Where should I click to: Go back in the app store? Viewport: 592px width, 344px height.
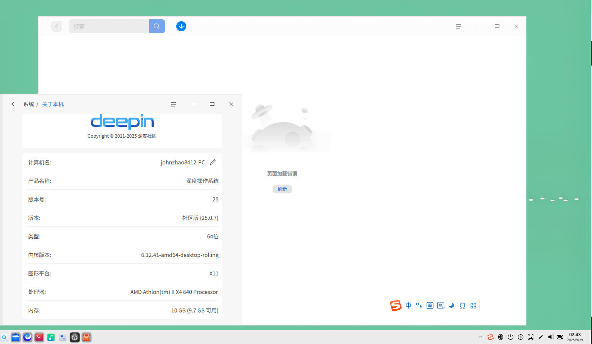pos(57,26)
